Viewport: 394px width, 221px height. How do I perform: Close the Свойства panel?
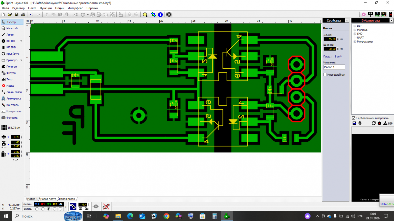click(347, 20)
